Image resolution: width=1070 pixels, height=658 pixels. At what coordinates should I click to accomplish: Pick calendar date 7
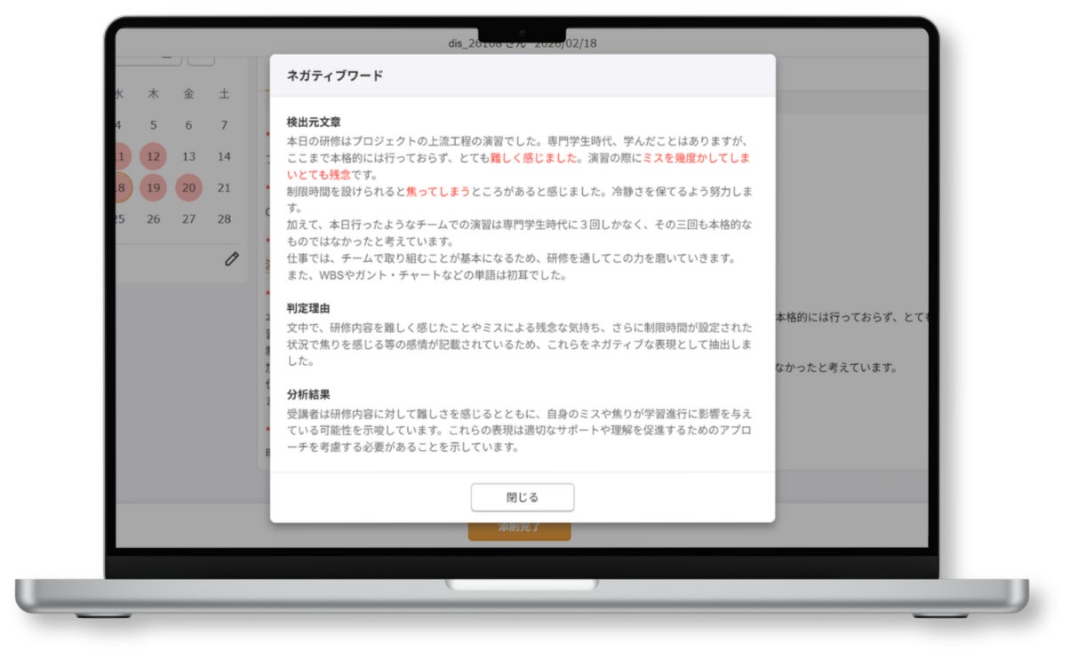point(224,125)
